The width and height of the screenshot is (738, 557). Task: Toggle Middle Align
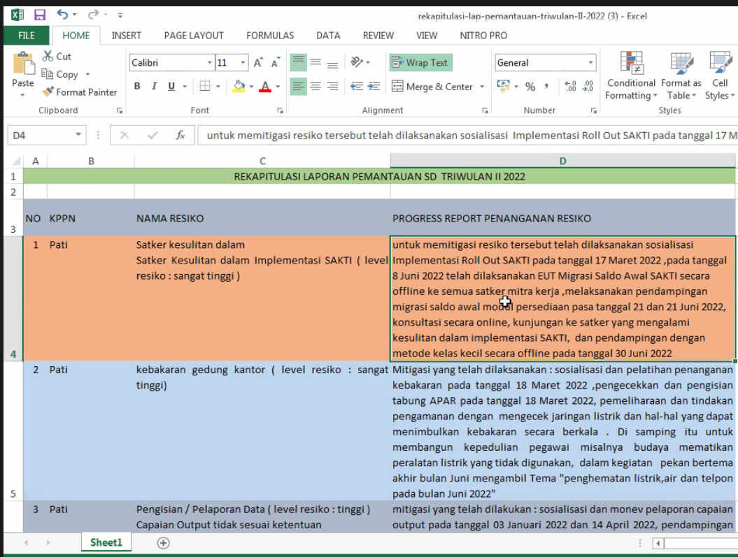(x=315, y=62)
